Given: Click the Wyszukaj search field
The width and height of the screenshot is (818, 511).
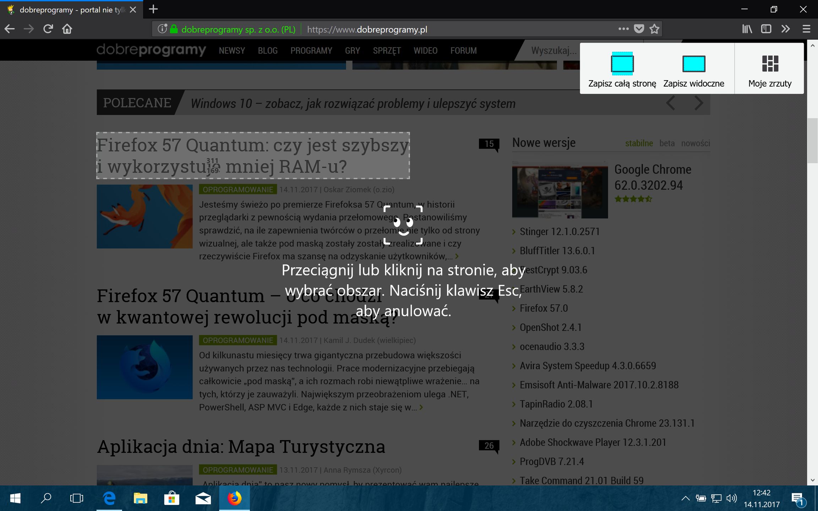Looking at the screenshot, I should tap(554, 50).
